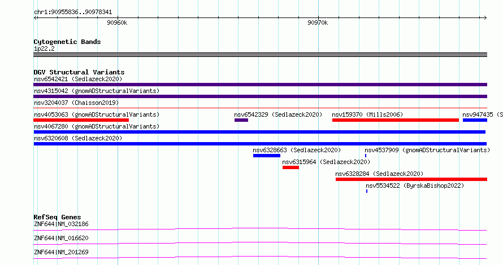Select the nsv4315042 gnomAD variant bar
503x265 pixels.
pos(260,96)
